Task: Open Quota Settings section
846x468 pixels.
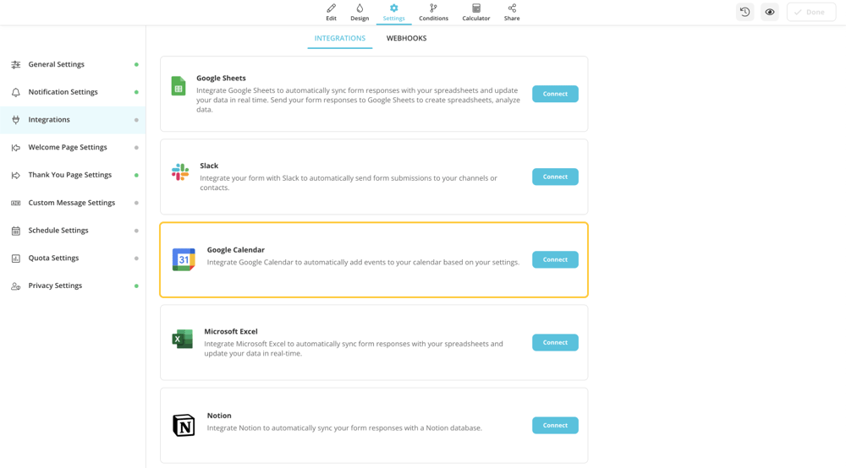Action: (53, 258)
